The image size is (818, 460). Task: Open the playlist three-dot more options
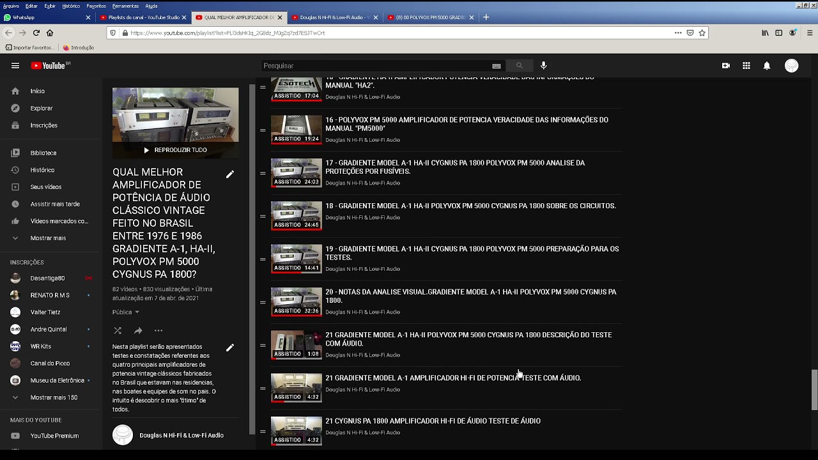point(158,331)
